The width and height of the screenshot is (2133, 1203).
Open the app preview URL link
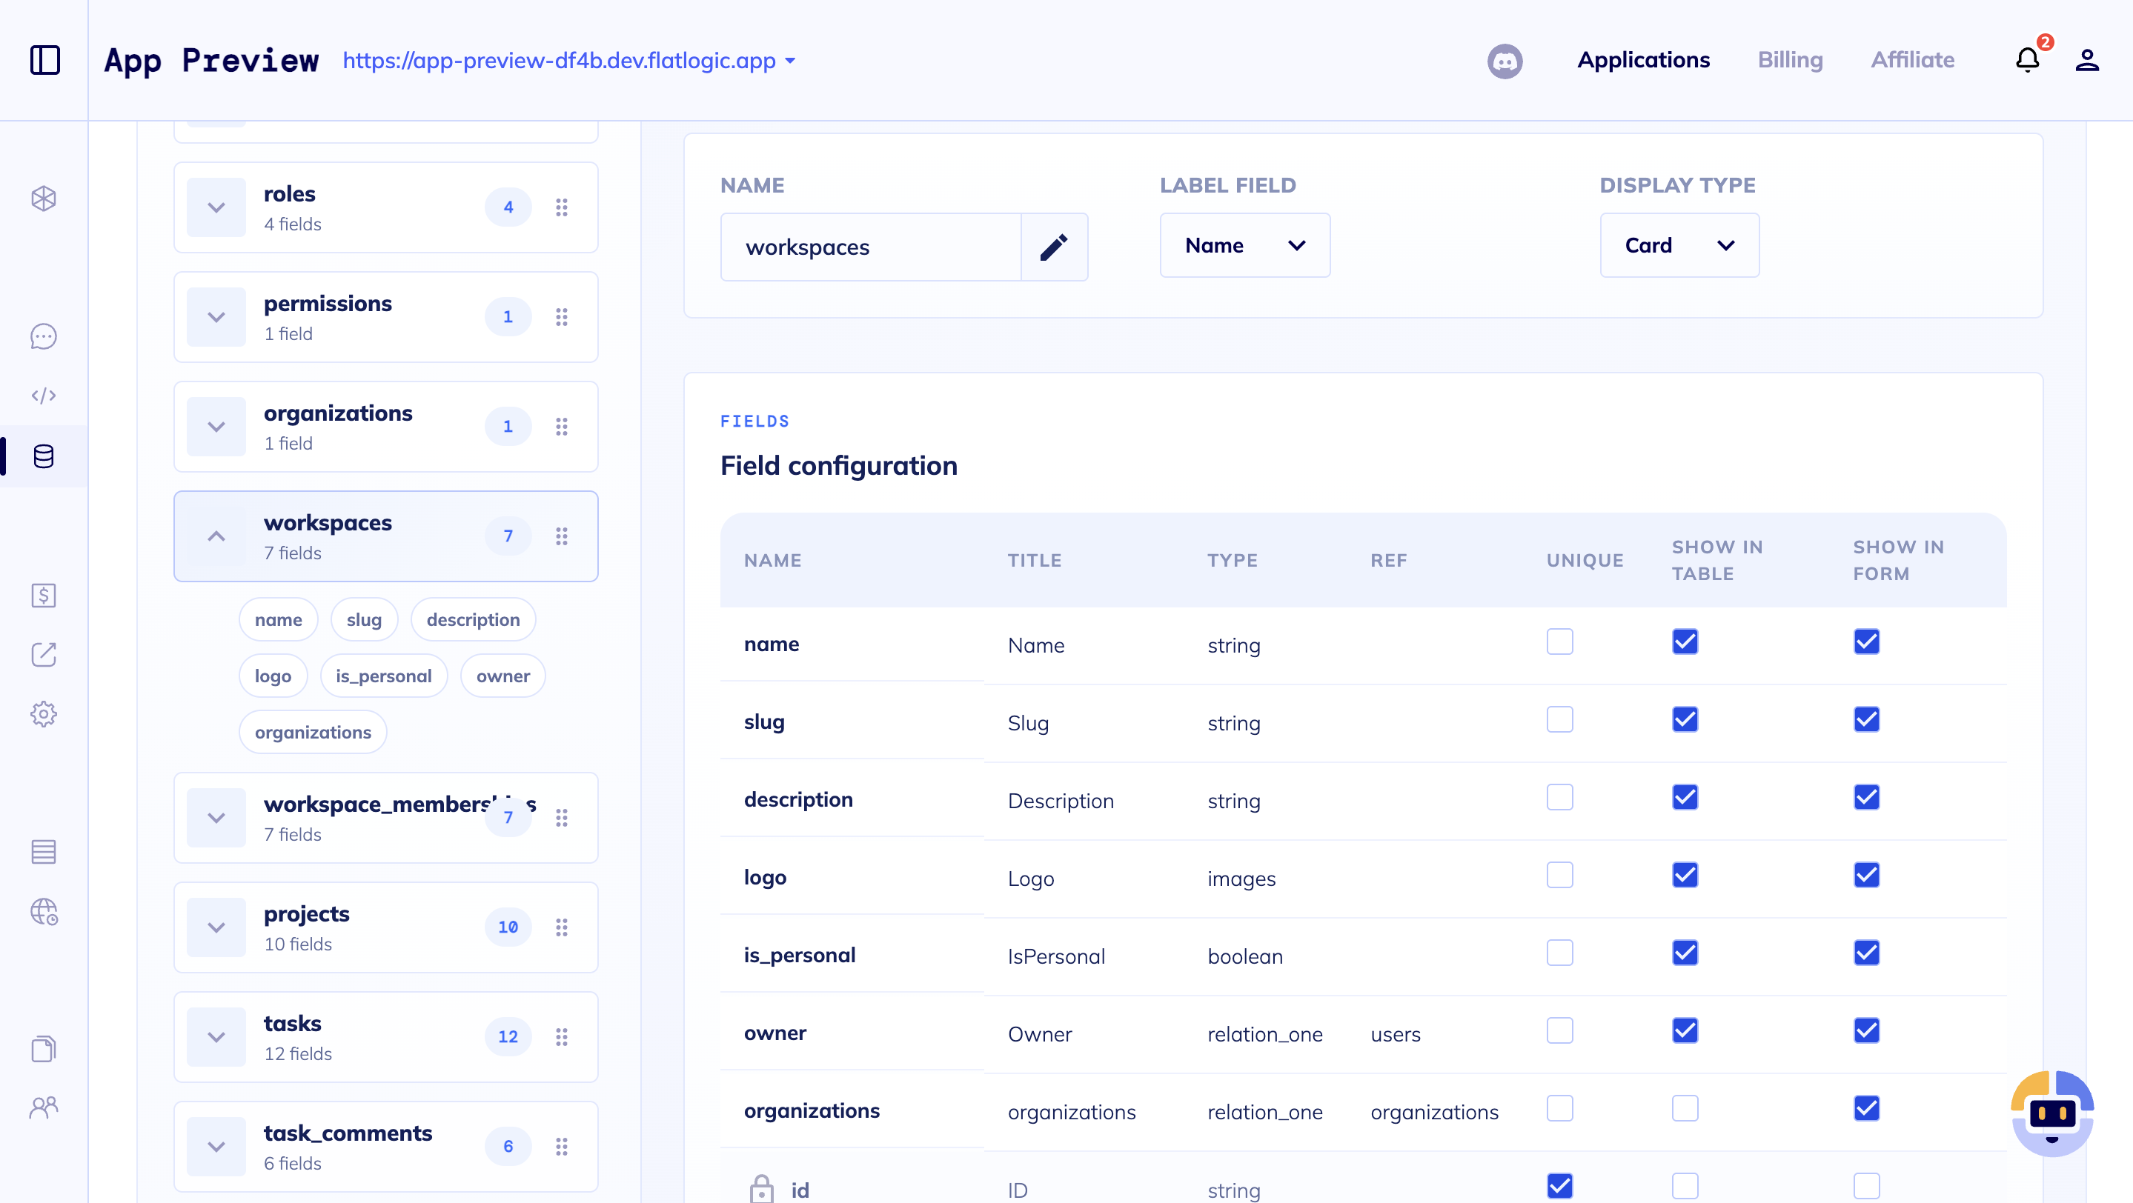[559, 61]
